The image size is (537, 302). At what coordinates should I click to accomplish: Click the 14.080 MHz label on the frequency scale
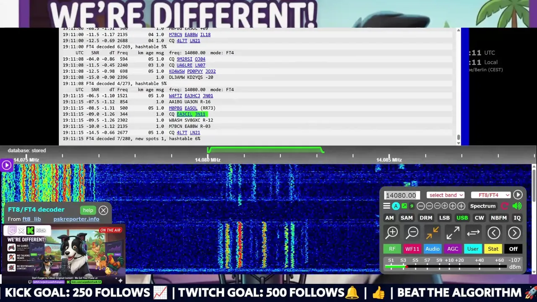(208, 160)
